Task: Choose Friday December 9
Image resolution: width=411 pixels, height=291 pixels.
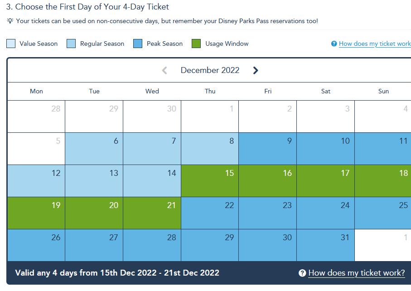Action: (268, 149)
